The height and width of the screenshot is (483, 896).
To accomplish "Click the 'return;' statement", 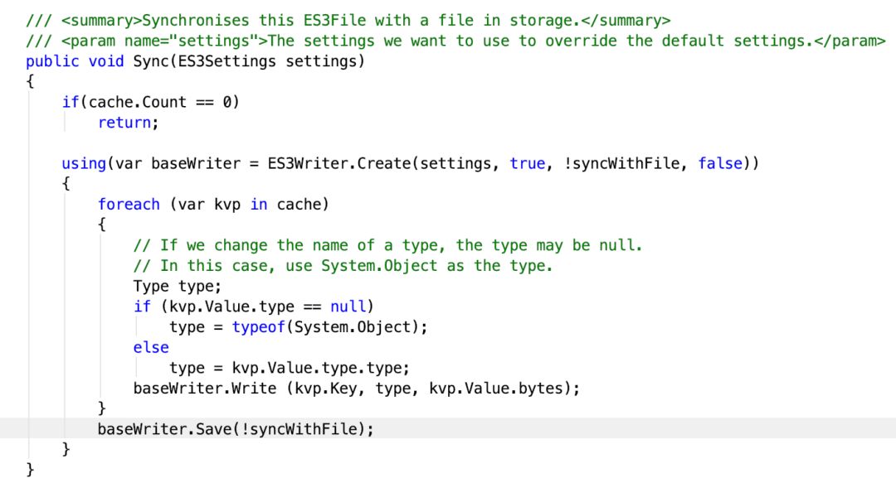I will pos(128,123).
